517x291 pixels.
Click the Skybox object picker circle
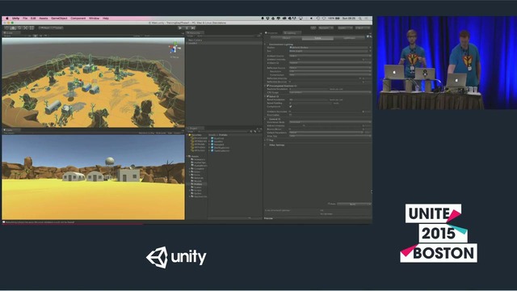pyautogui.click(x=370, y=48)
